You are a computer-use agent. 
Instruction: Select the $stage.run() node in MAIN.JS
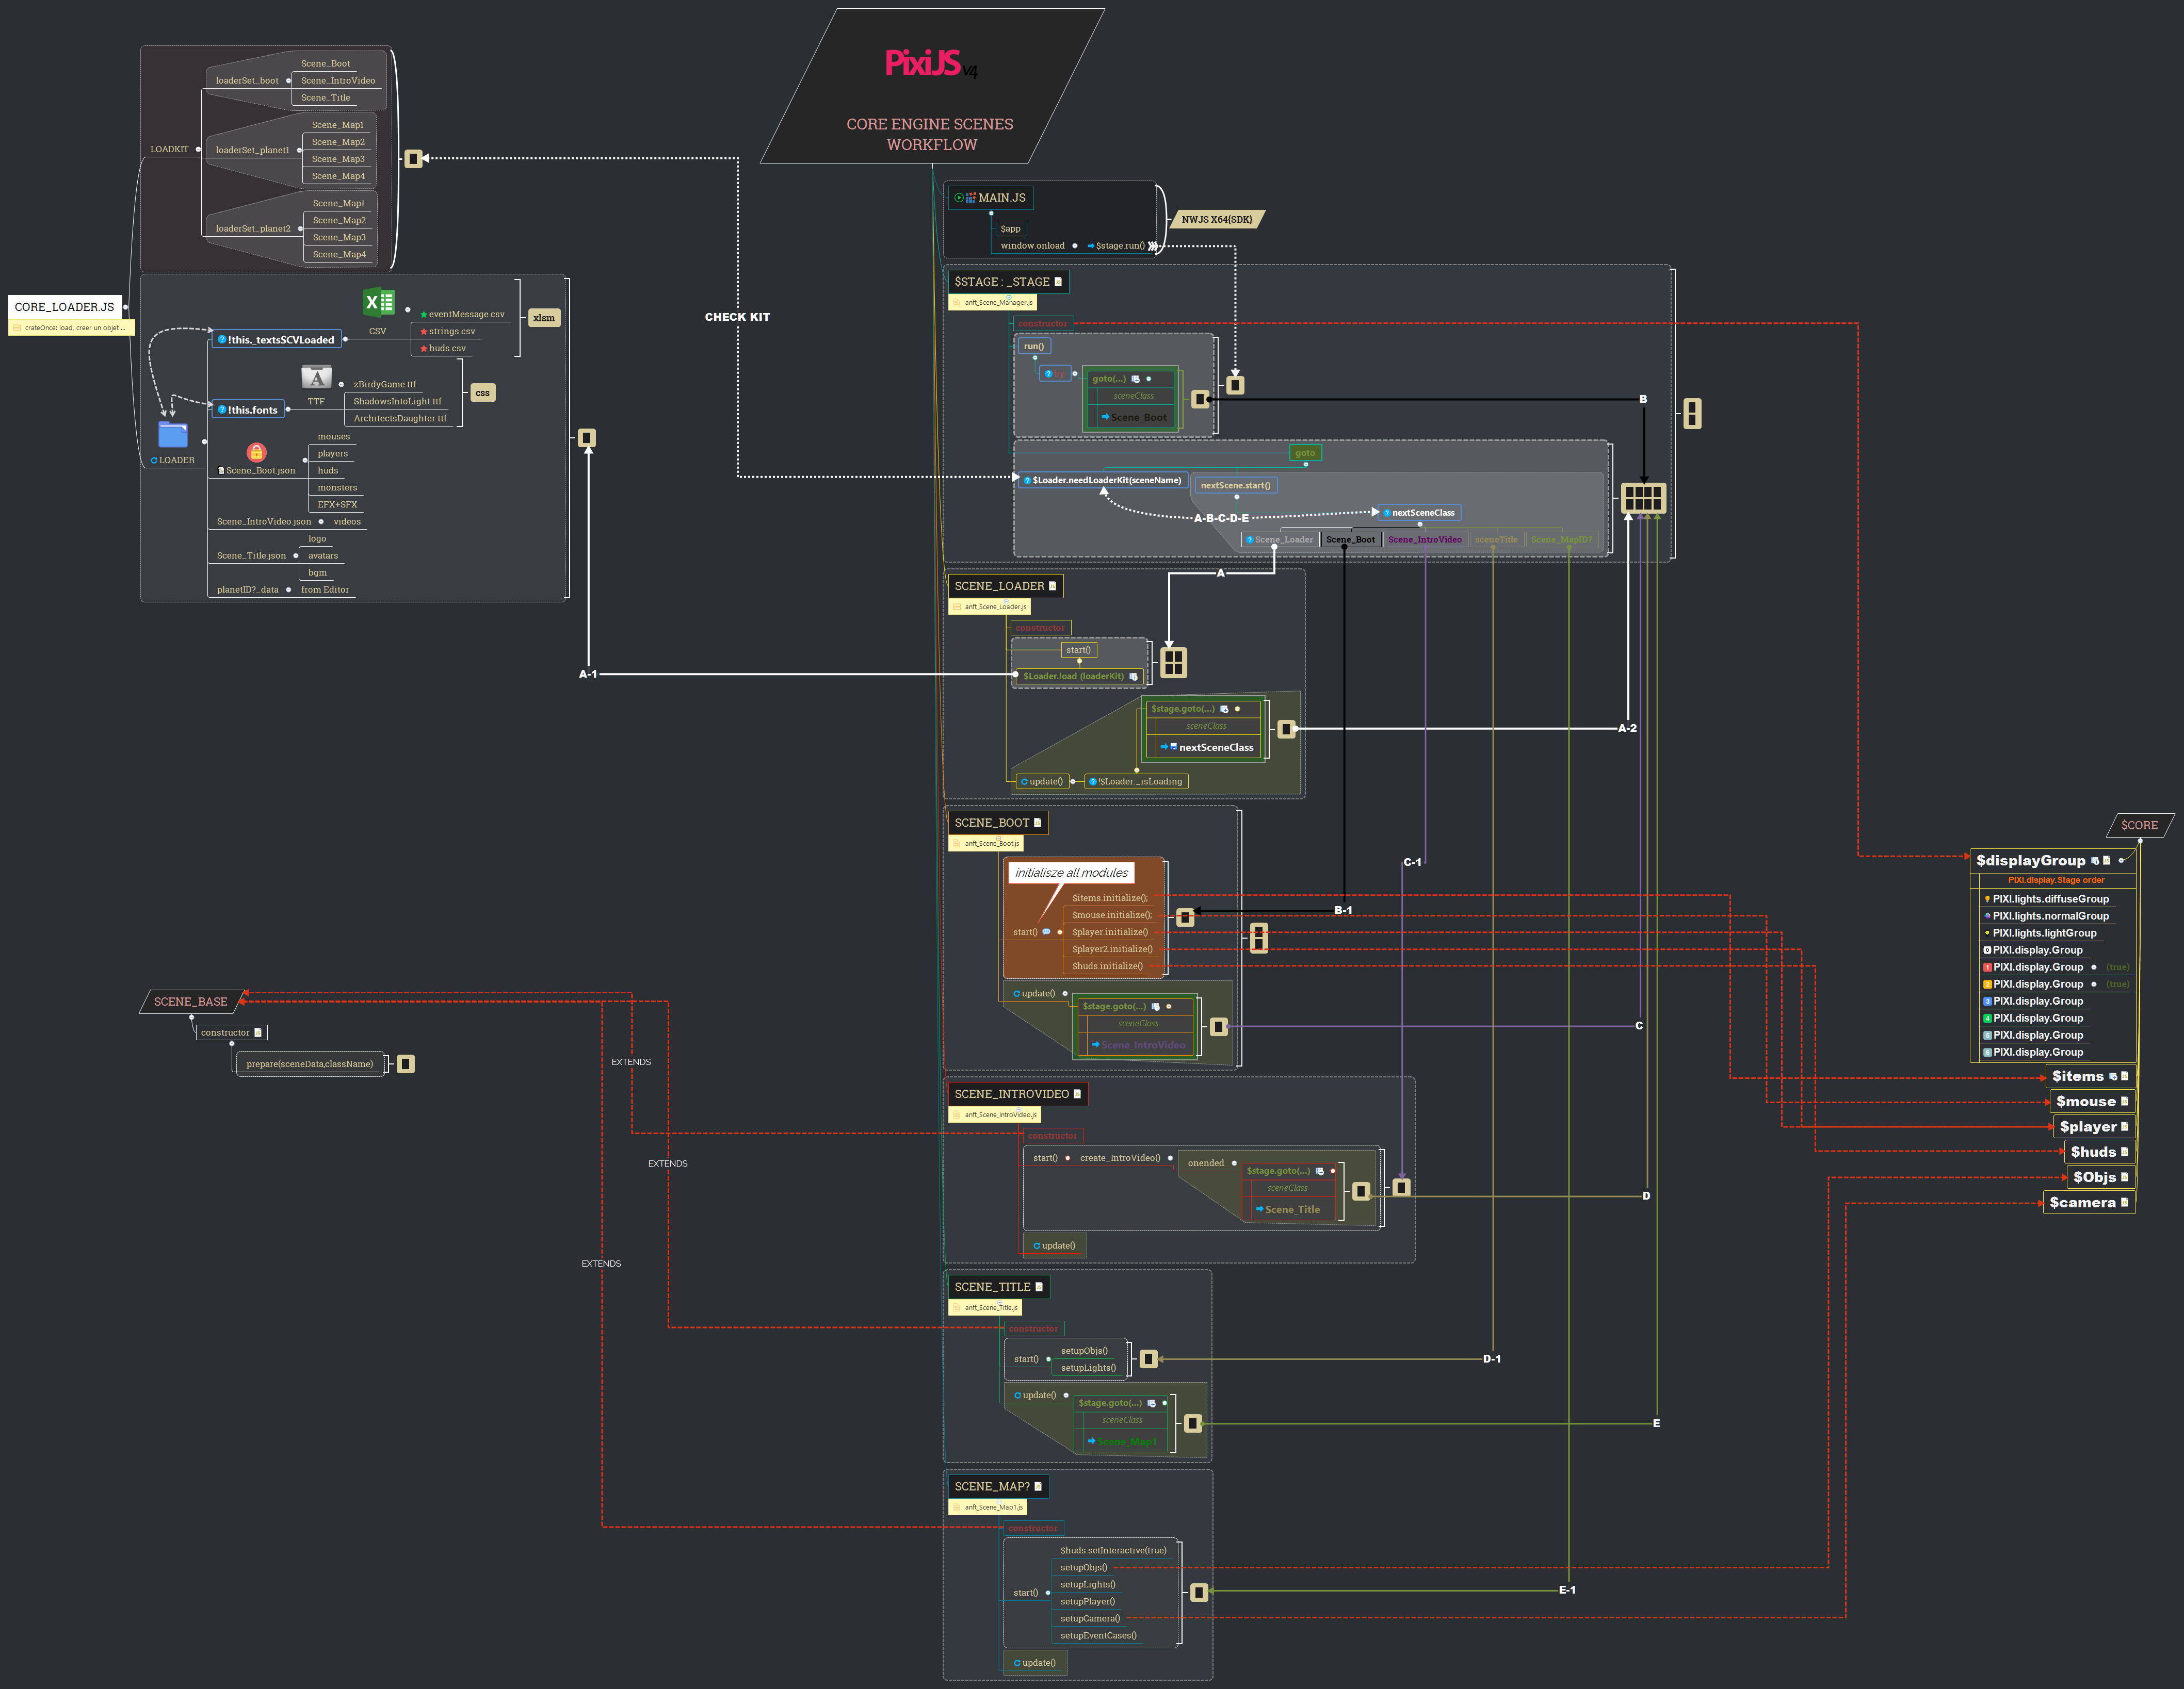coord(1117,246)
